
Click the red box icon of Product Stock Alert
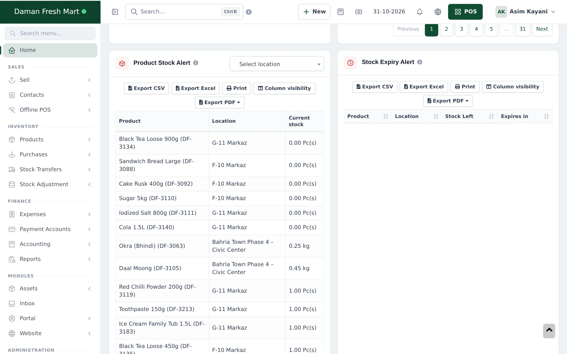coord(122,63)
